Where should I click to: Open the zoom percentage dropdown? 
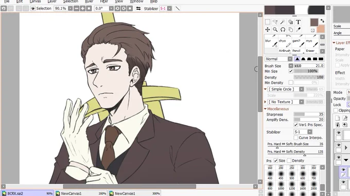[71, 8]
